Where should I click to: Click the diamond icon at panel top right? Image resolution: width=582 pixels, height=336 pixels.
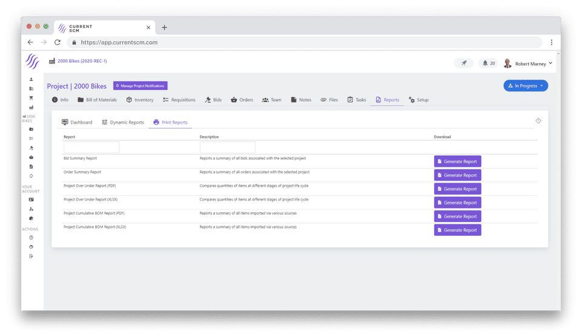(x=538, y=121)
